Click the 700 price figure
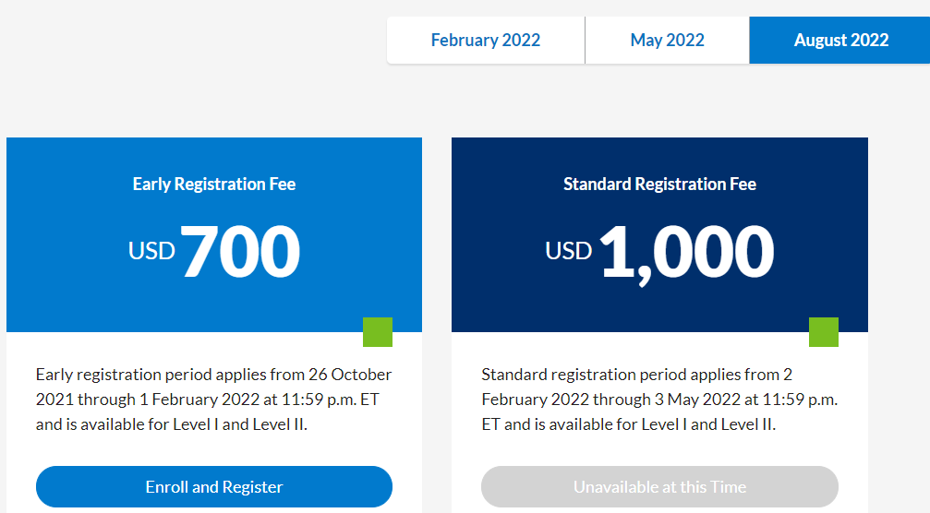This screenshot has width=930, height=513. pyautogui.click(x=240, y=251)
